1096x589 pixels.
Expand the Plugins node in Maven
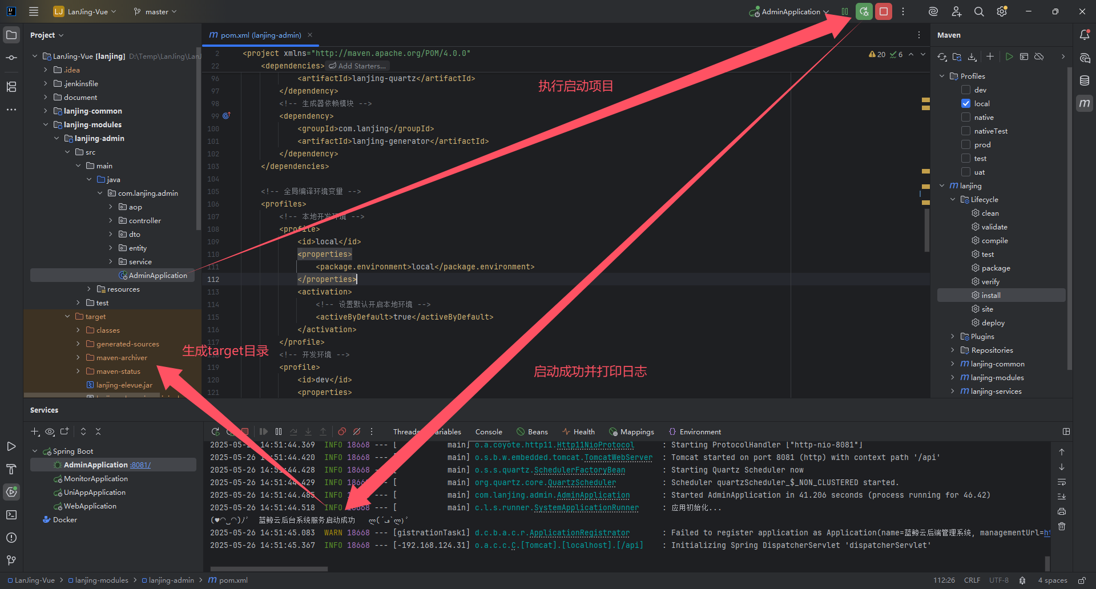click(952, 336)
